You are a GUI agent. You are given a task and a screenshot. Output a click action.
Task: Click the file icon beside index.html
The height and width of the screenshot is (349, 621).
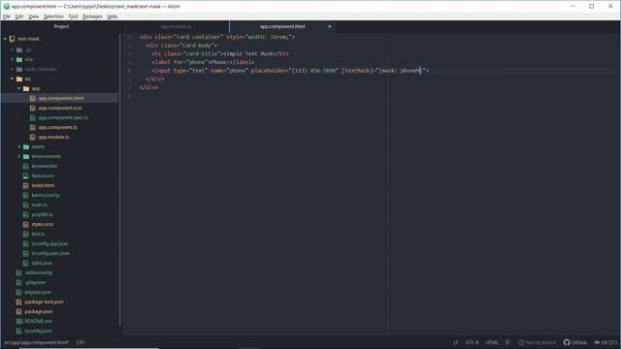click(x=26, y=185)
